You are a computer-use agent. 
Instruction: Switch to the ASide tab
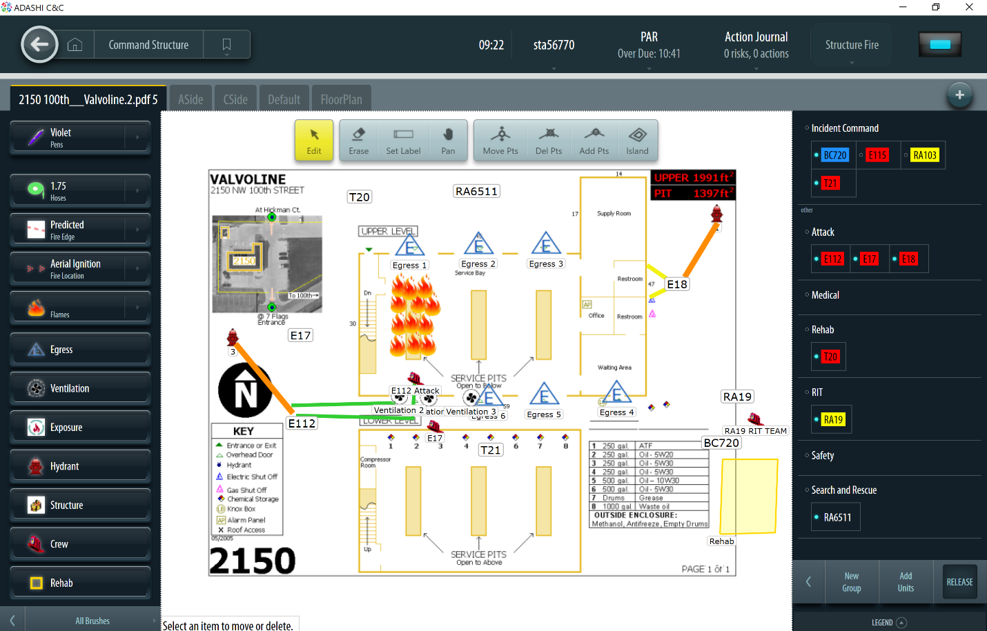(190, 99)
